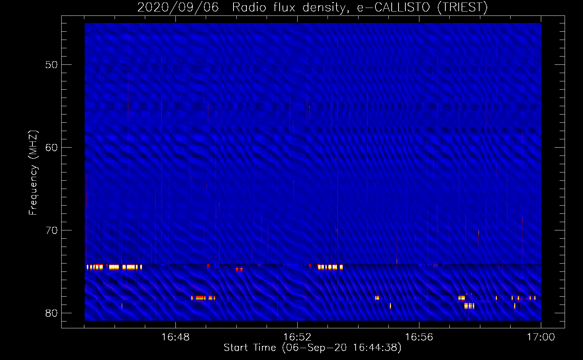Click the 60 frequency tick label
The image size is (583, 360).
[x=52, y=148]
